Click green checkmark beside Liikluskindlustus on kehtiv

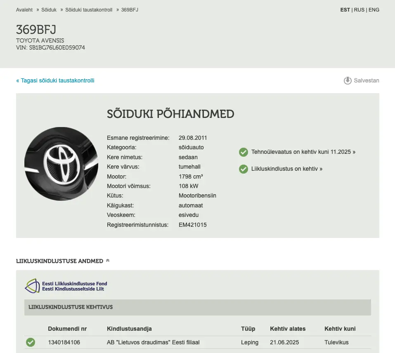pos(244,169)
